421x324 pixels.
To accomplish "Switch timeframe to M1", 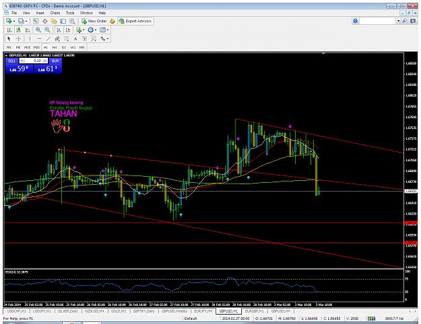I will 9,48.
